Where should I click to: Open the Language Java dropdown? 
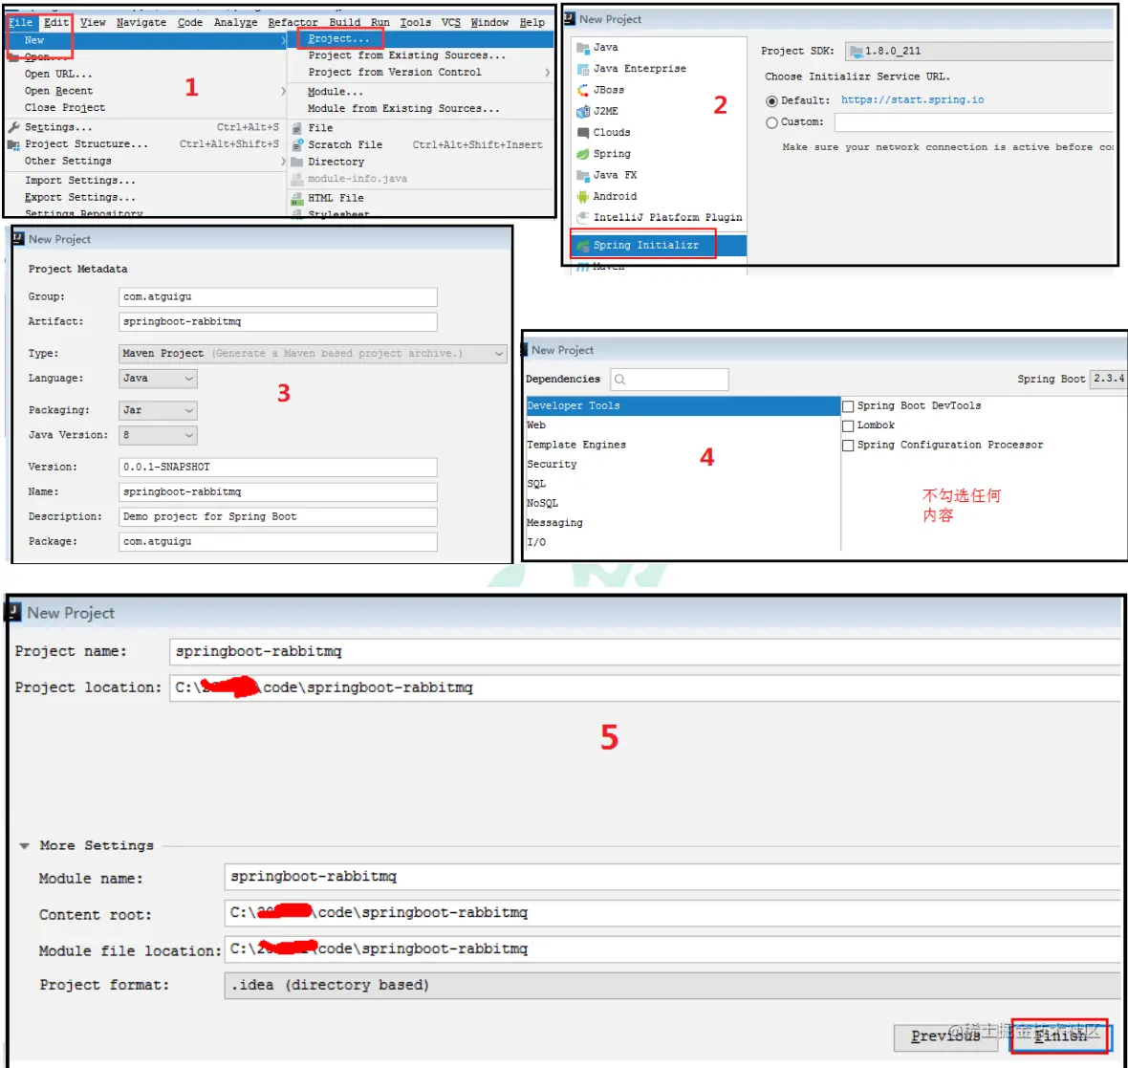(158, 379)
